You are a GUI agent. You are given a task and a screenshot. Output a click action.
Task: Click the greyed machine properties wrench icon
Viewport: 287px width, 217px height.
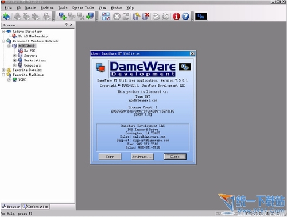coord(72,16)
